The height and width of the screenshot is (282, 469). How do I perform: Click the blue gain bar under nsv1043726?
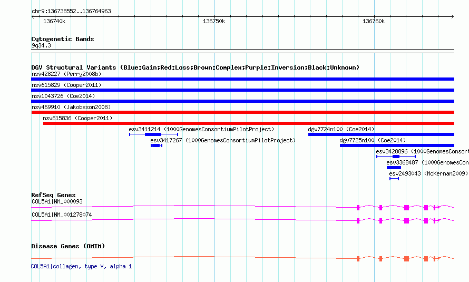pos(242,101)
